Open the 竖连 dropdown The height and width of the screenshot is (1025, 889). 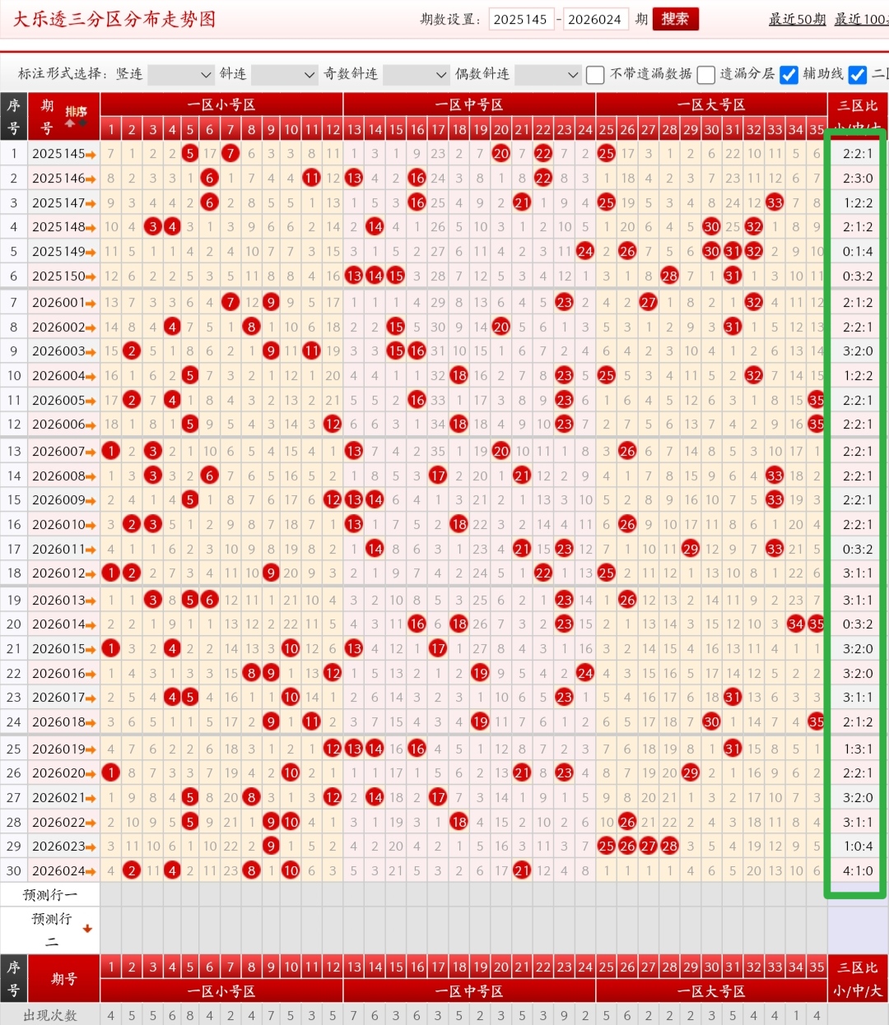click(x=180, y=75)
